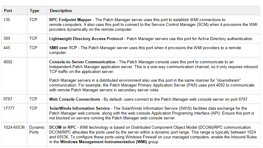Click Windows Management Instrumentation (WMI) bold text
Image resolution: width=263 pixels, height=148 pixels.
pyautogui.click(x=104, y=142)
